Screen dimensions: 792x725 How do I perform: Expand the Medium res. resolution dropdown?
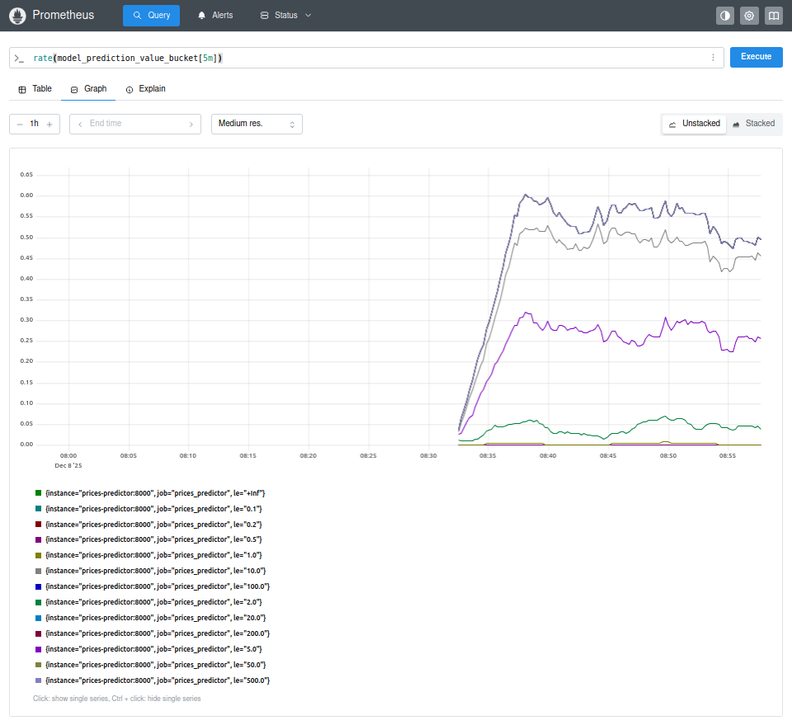(257, 124)
